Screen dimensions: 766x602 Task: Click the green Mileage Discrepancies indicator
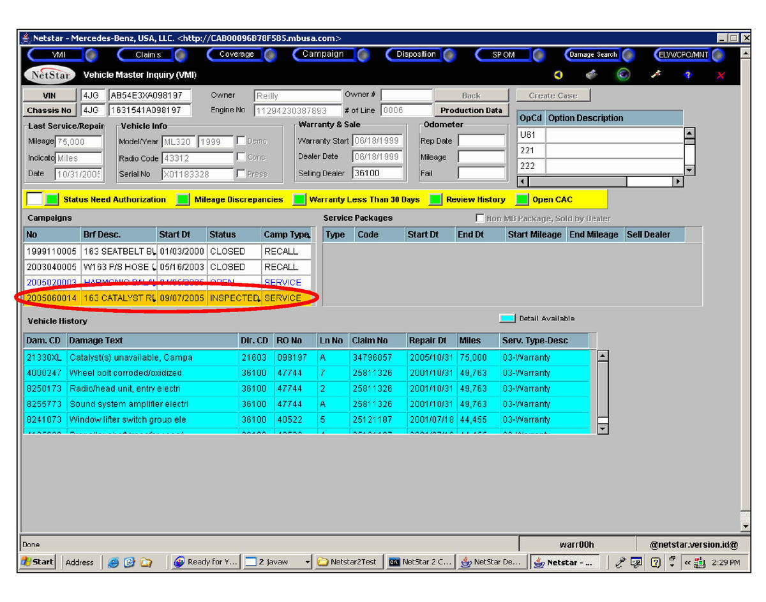183,200
